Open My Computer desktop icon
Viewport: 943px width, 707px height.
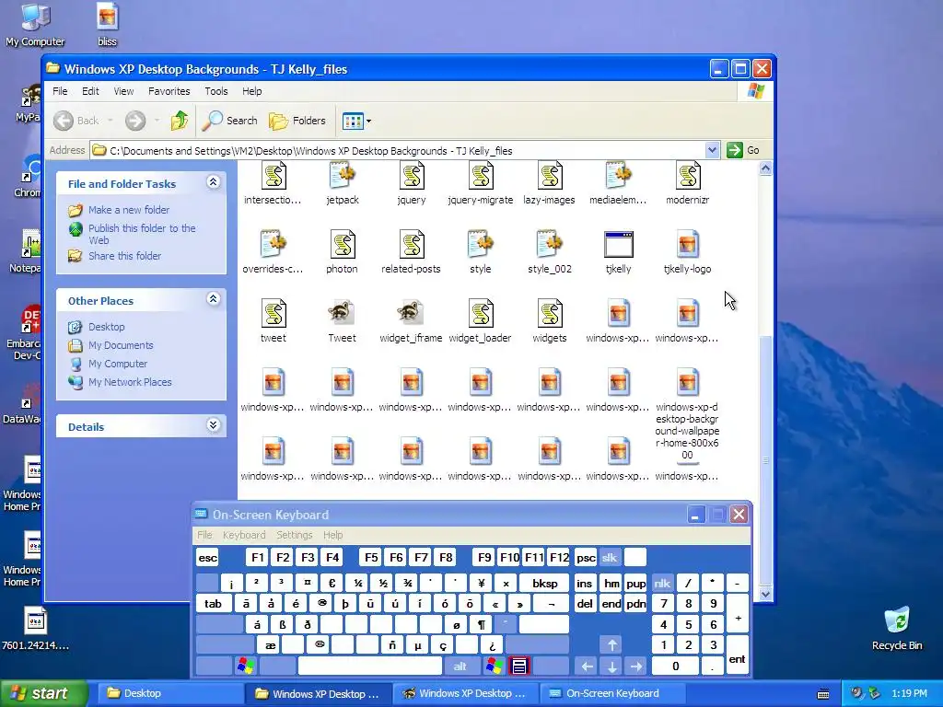coord(35,24)
